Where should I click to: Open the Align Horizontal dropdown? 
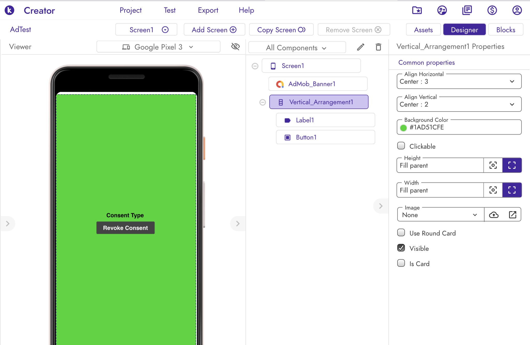click(459, 82)
